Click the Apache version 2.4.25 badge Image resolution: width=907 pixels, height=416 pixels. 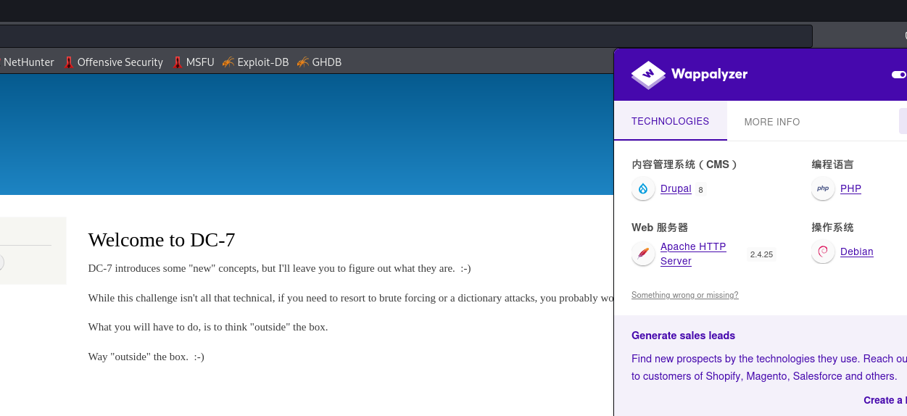761,254
